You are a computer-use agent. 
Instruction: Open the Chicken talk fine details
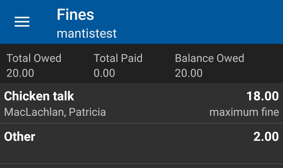coord(141,103)
